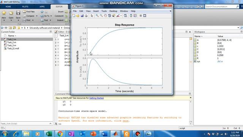Insert Legend icon in Figure toolbar
243x137 pixels.
tap(135, 16)
